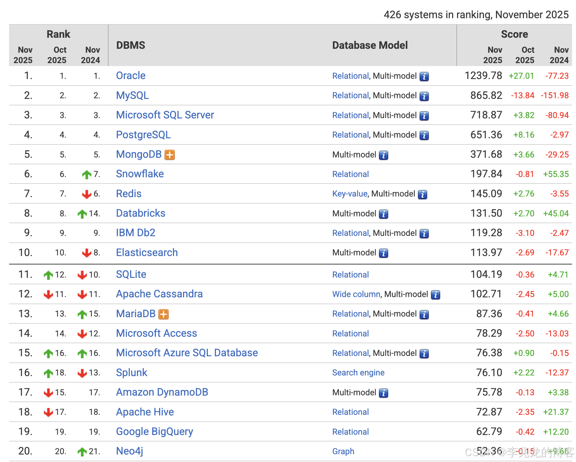Image resolution: width=576 pixels, height=462 pixels.
Task: Visit the Splunk link
Action: pyautogui.click(x=132, y=373)
